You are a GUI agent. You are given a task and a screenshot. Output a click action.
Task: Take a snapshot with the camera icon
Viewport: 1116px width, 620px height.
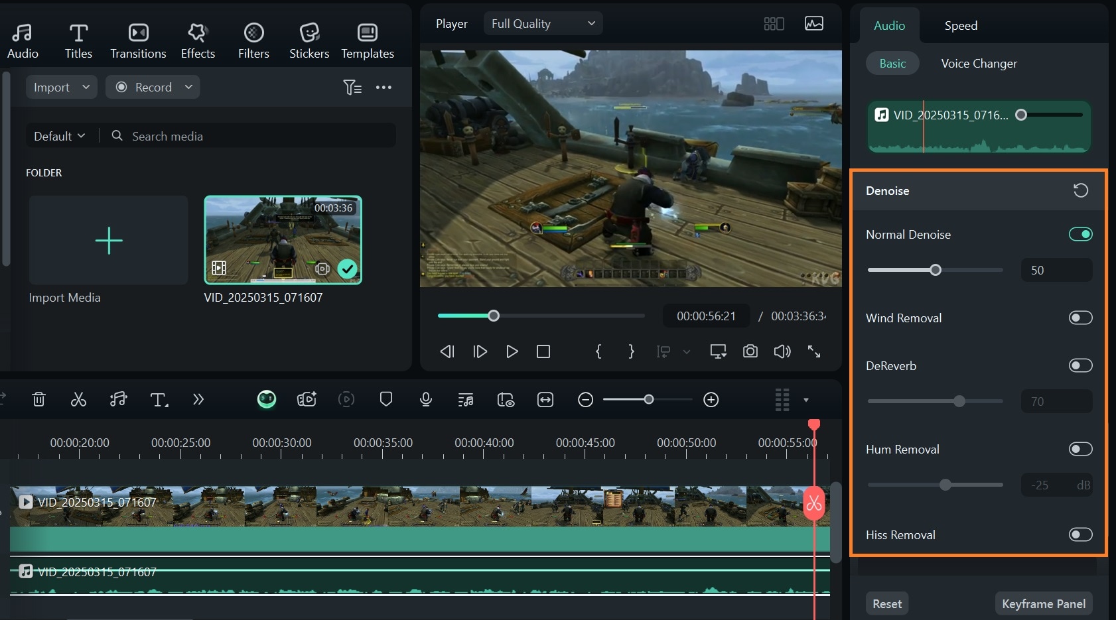pos(750,351)
